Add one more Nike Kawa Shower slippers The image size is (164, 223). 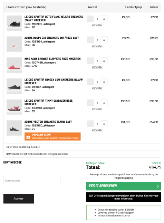coord(104,61)
